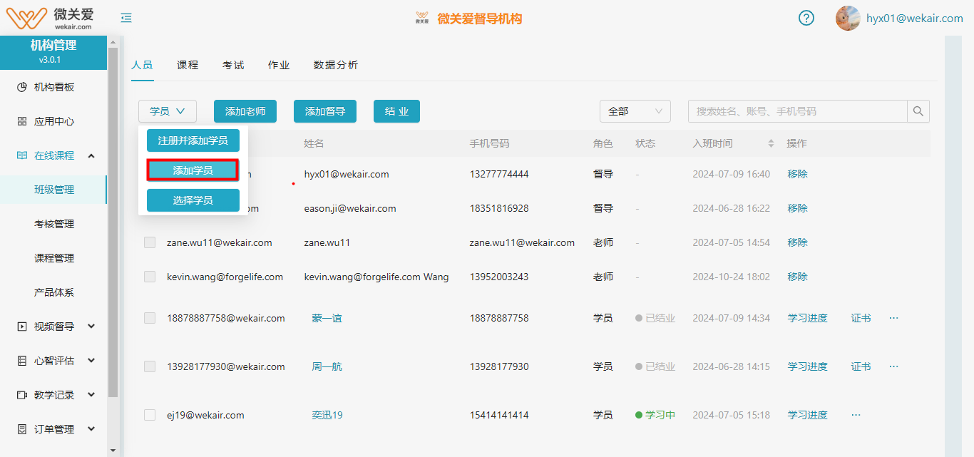The height and width of the screenshot is (457, 974).
Task: Open 学习进度 for 奕迅19
Action: [807, 415]
